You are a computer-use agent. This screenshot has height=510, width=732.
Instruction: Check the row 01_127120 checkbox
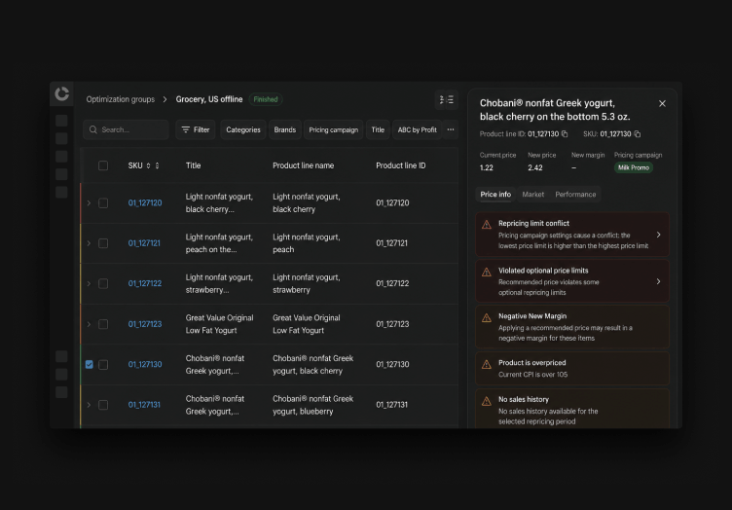(x=103, y=203)
